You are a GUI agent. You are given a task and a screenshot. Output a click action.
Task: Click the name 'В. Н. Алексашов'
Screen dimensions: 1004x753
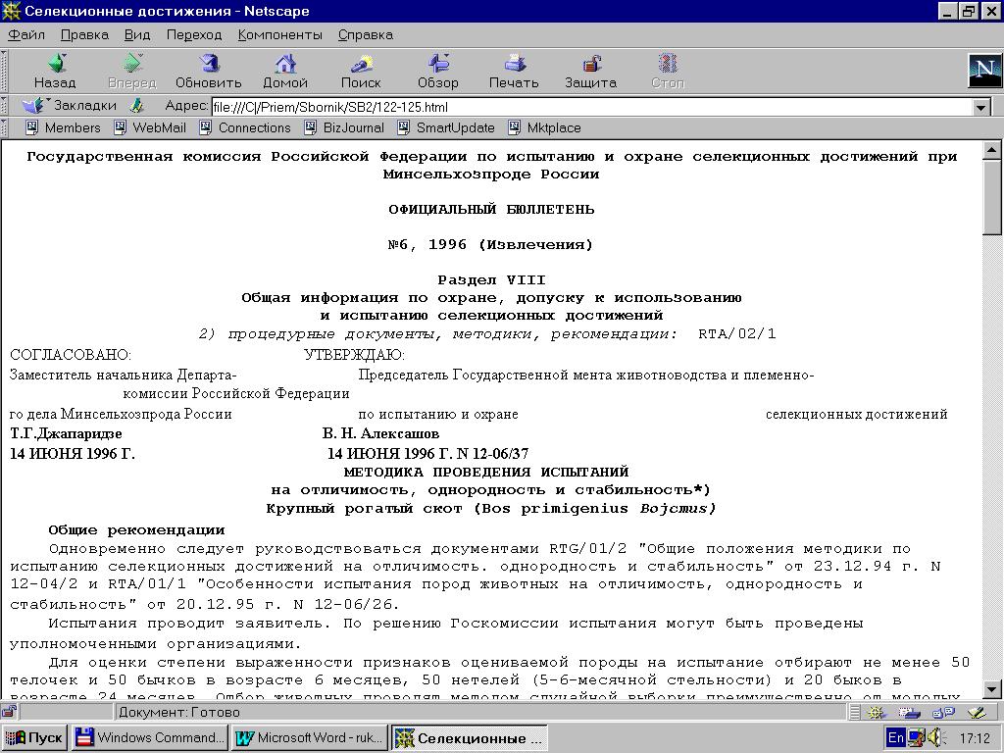pos(380,434)
